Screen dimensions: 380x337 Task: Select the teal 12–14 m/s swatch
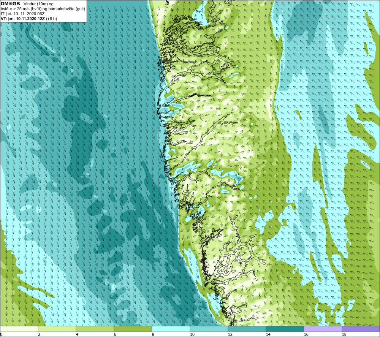tap(247, 329)
